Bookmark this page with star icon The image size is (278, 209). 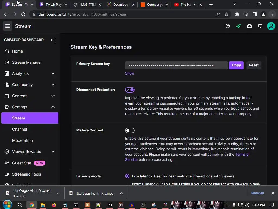tap(226, 14)
